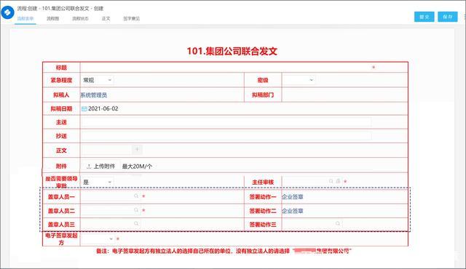Open the 密级 dropdown
Viewport: 466px width, 269px height.
(299, 80)
